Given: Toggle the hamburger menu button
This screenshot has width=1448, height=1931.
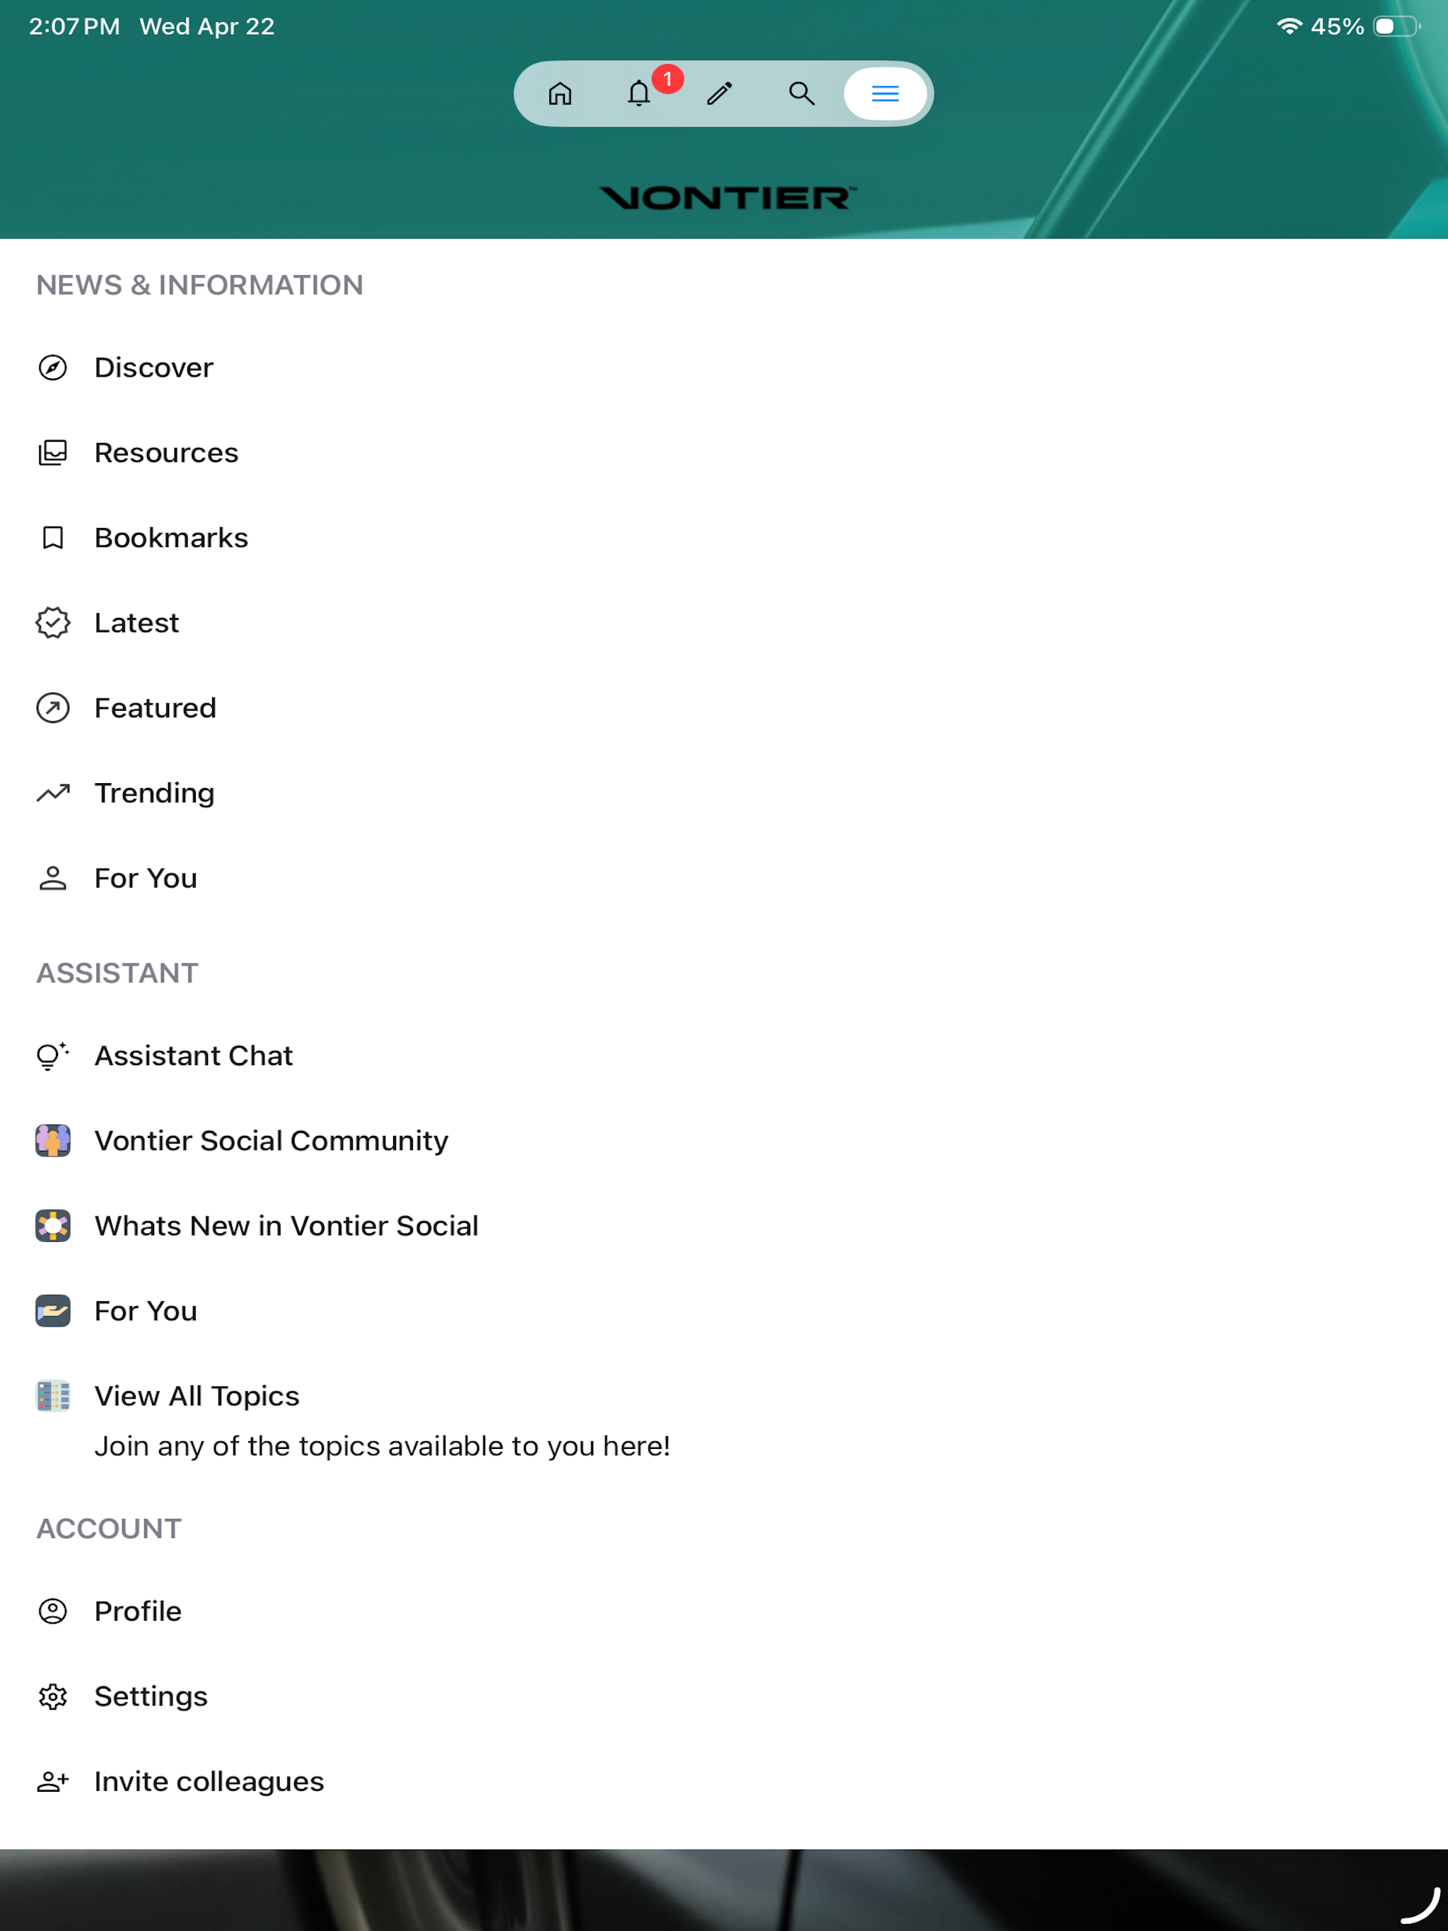Looking at the screenshot, I should [884, 93].
